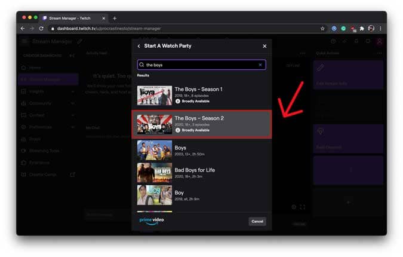403x257 pixels.
Task: Open Extensions in the sidebar
Action: (x=48, y=163)
